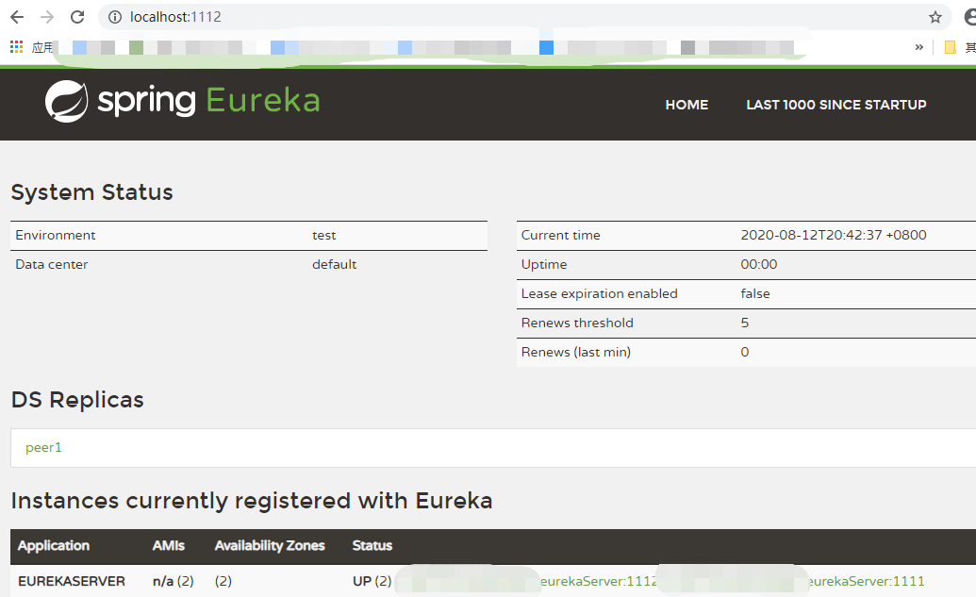Reload the page with the refresh icon
The height and width of the screenshot is (597, 976).
(x=77, y=17)
